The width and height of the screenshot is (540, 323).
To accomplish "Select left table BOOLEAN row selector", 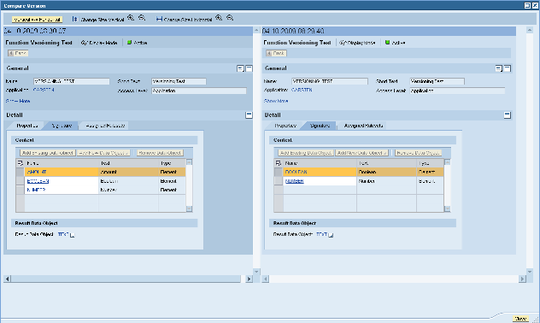I will (21, 181).
